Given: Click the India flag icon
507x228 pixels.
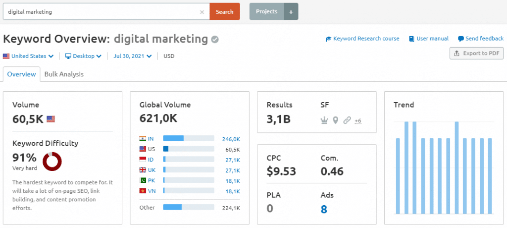Looking at the screenshot, I should (x=143, y=139).
